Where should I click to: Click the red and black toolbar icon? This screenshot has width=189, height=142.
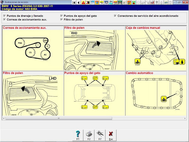(88, 2)
